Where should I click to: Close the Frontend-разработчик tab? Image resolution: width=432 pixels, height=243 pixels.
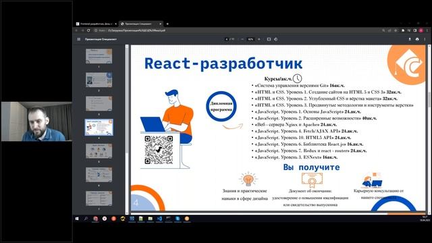pyautogui.click(x=115, y=24)
